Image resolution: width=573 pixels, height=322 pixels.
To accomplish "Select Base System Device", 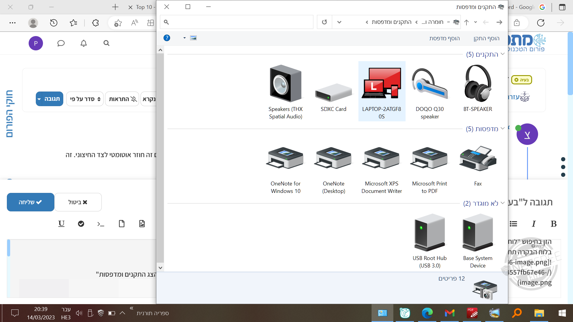I will tap(478, 241).
